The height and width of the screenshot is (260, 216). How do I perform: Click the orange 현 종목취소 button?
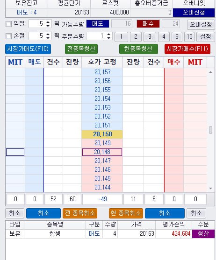pos(126,213)
